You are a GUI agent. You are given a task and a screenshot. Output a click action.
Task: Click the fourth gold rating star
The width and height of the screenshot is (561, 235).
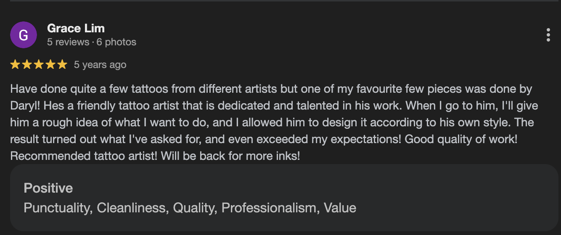(50, 65)
